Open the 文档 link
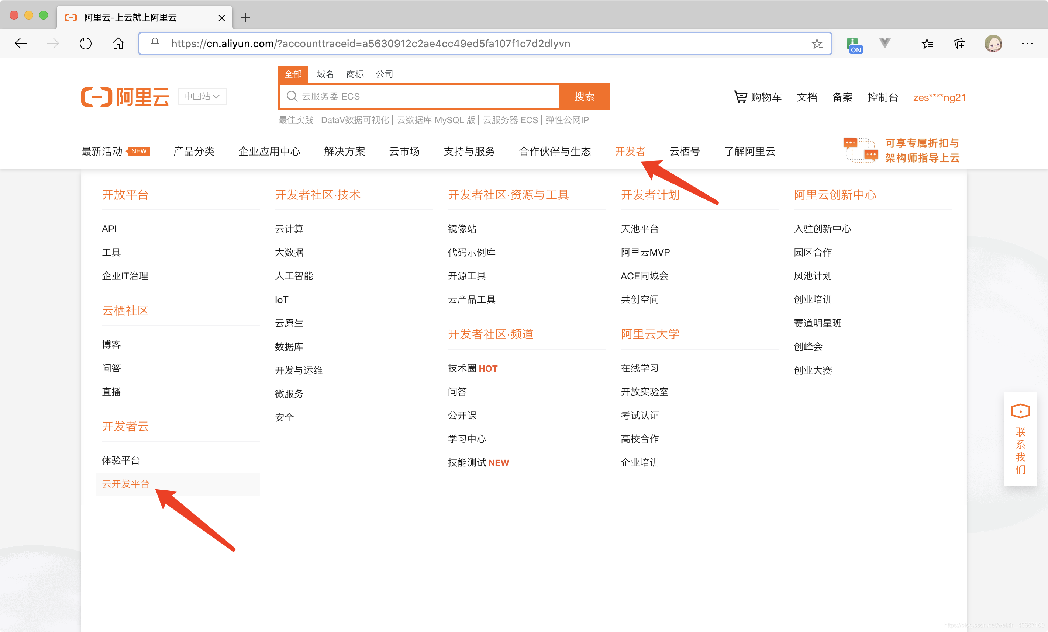The width and height of the screenshot is (1048, 632). 806,97
